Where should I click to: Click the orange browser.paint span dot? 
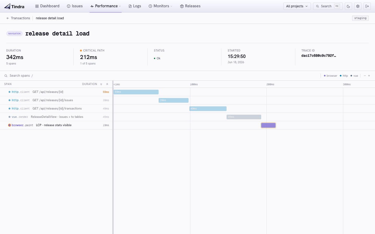click(x=10, y=125)
